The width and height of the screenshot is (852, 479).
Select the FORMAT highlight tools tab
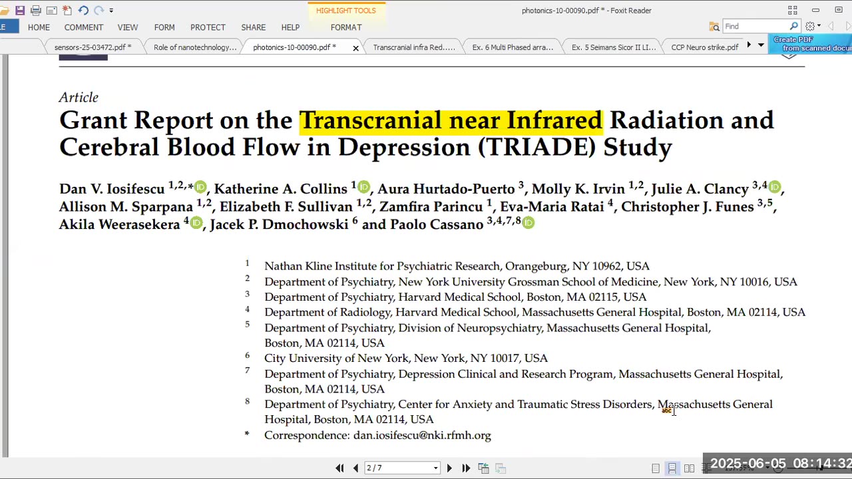pyautogui.click(x=346, y=27)
